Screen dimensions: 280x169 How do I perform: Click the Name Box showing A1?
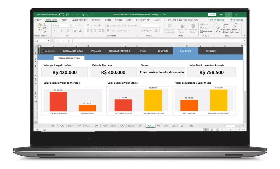click(x=41, y=41)
